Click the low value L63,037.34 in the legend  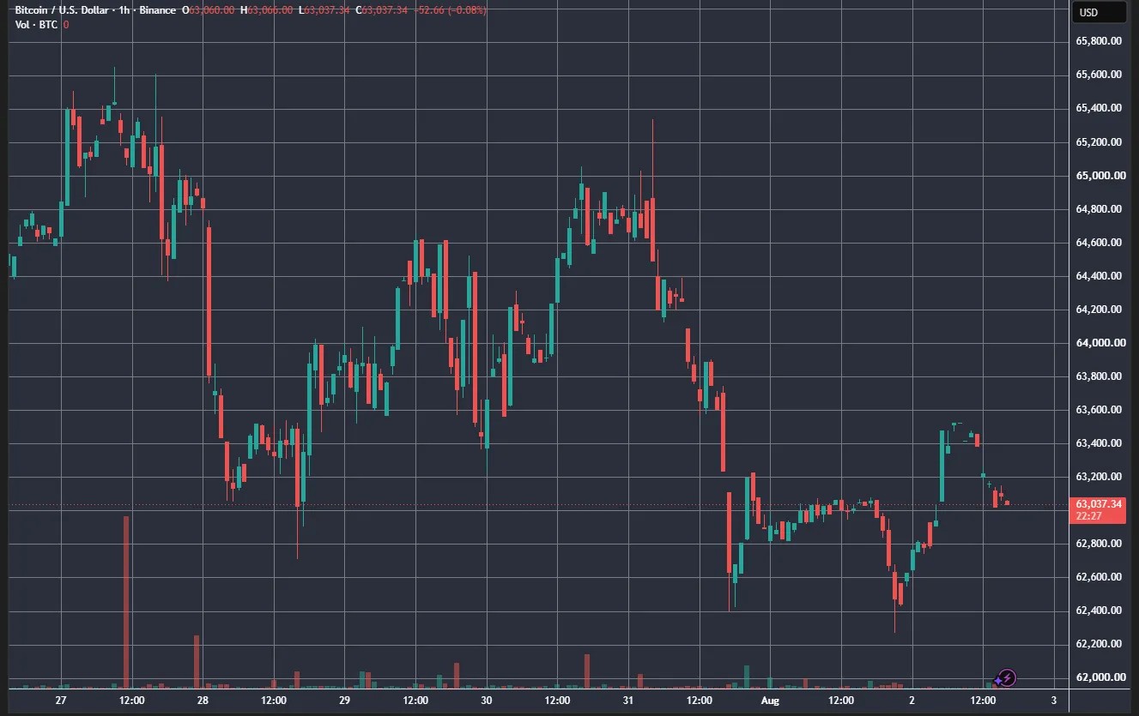point(324,10)
